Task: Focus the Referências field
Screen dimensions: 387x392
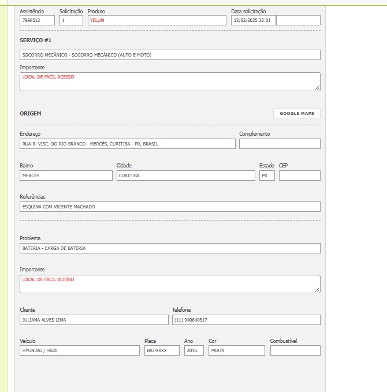Action: point(170,207)
